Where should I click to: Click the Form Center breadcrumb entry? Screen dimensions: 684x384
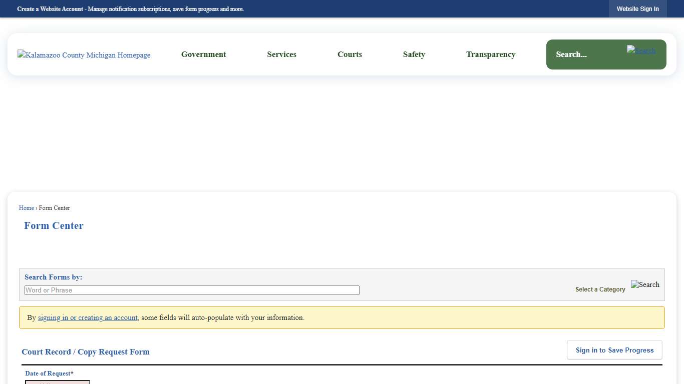pos(54,208)
